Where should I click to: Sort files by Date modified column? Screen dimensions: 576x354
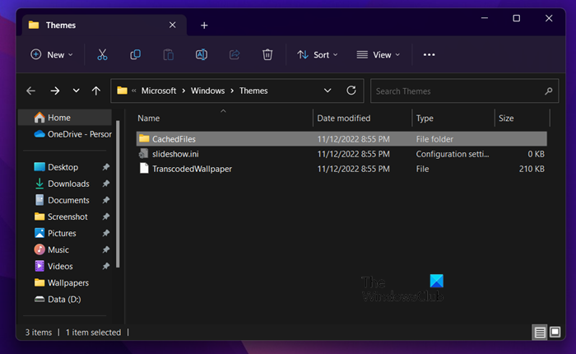343,118
